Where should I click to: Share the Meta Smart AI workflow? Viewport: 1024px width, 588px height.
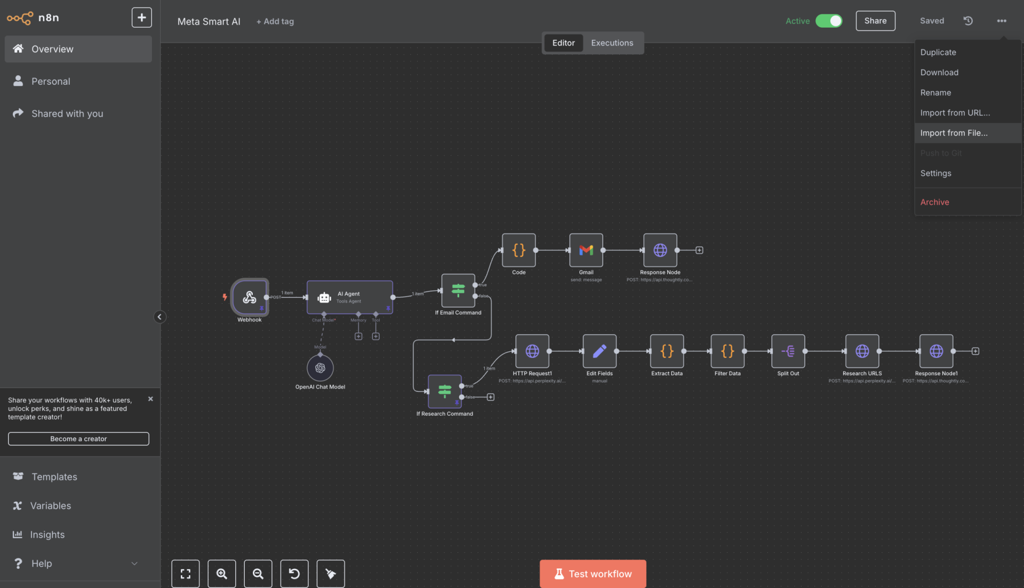(875, 21)
